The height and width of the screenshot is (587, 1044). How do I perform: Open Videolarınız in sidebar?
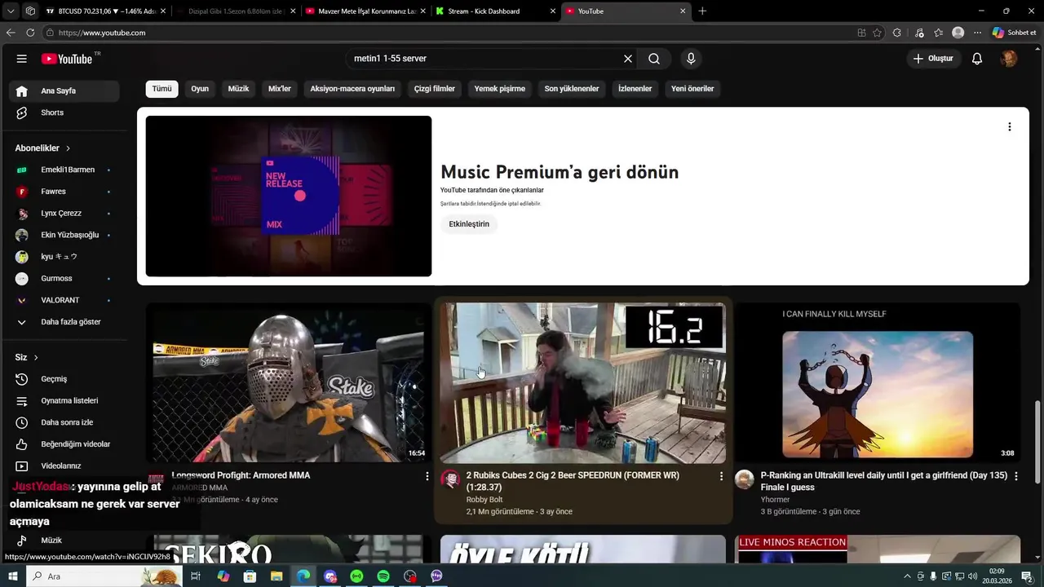click(x=64, y=466)
